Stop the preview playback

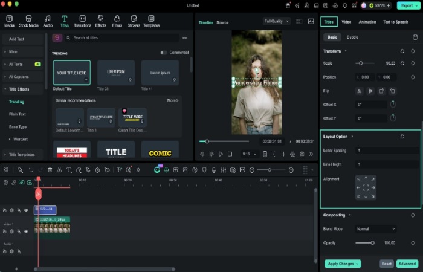(230, 154)
